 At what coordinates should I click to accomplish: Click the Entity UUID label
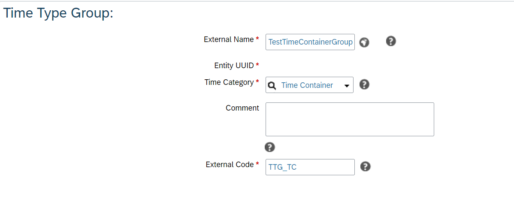coord(234,66)
